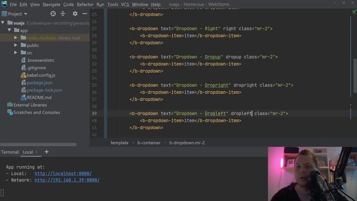
Task: Select the .gitignore file
Action: [36, 68]
